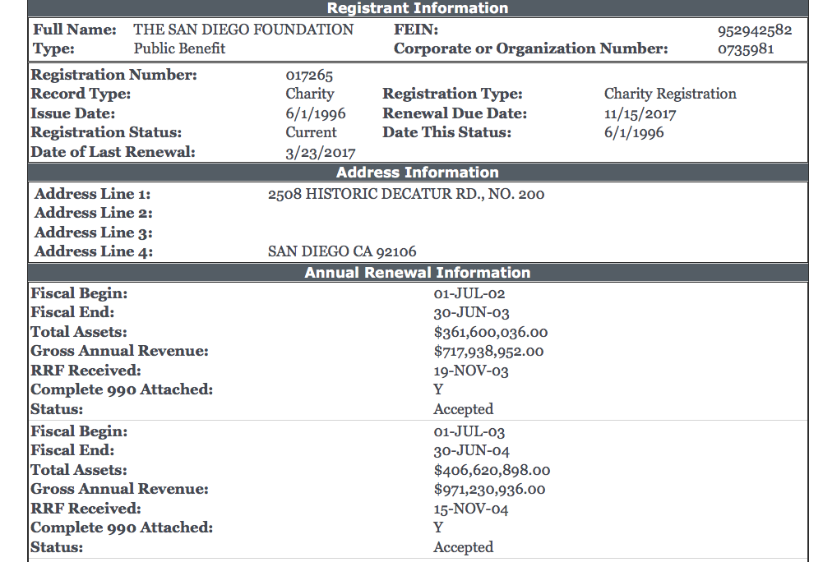Image resolution: width=823 pixels, height=562 pixels.
Task: Click gross annual revenue $971,230,936.00
Action: coord(489,490)
